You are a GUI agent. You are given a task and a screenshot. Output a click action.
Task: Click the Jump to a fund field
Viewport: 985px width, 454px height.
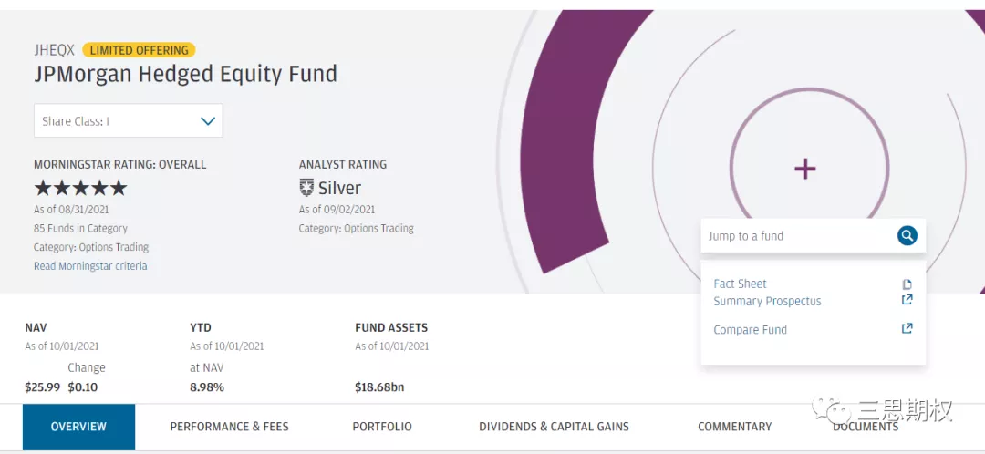point(798,236)
